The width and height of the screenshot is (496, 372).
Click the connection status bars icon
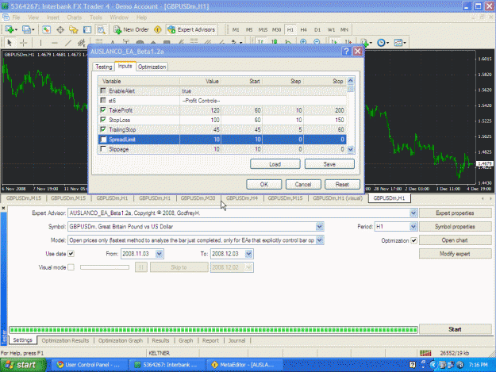[x=425, y=353]
